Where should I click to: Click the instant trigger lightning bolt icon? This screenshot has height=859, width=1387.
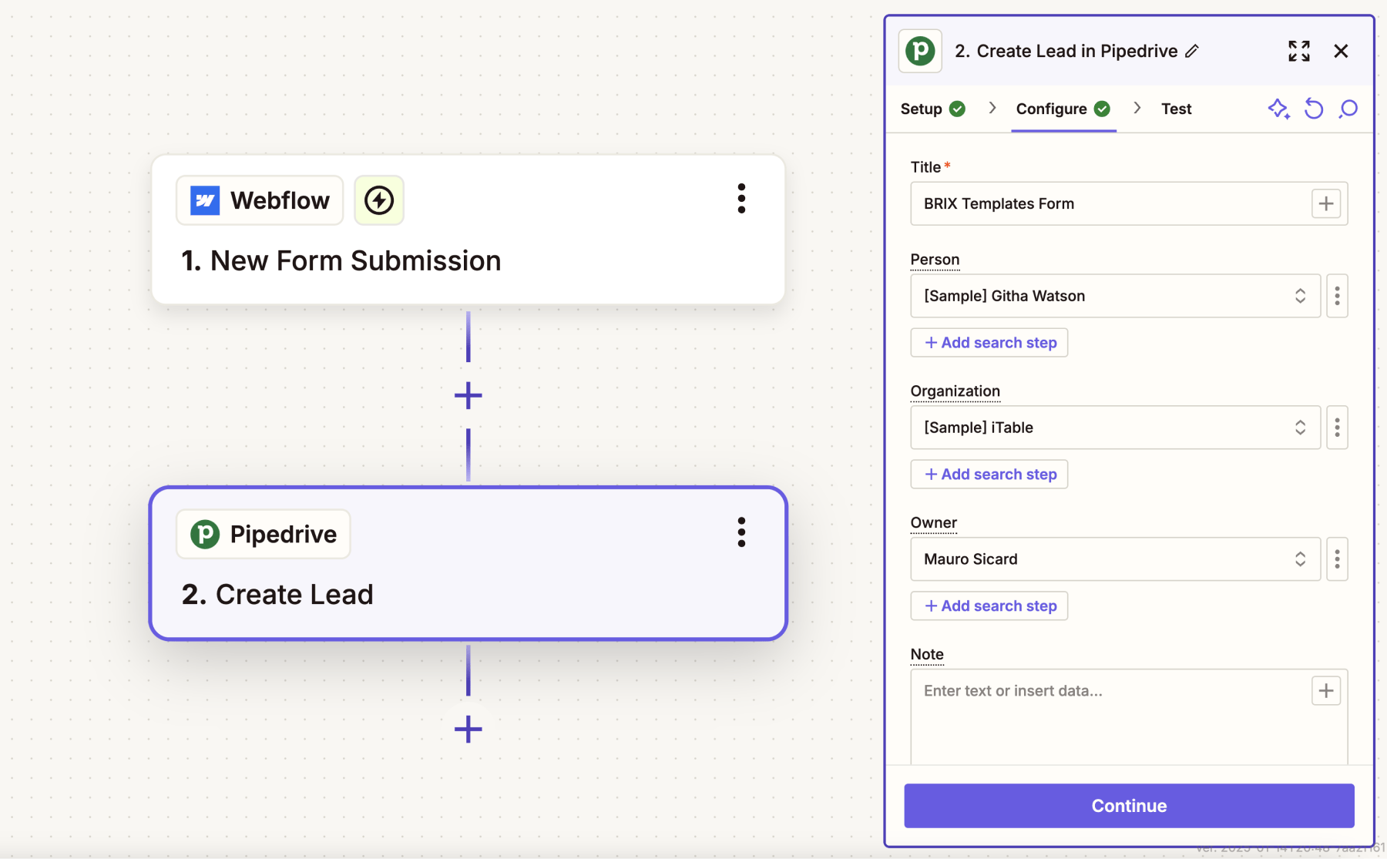coord(379,200)
